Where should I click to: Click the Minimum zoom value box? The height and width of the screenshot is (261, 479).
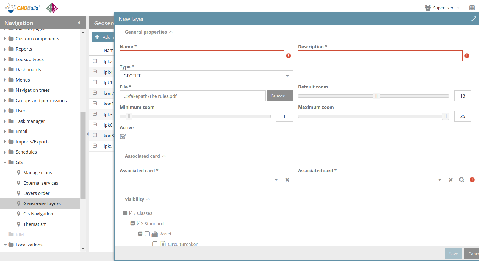(x=284, y=116)
